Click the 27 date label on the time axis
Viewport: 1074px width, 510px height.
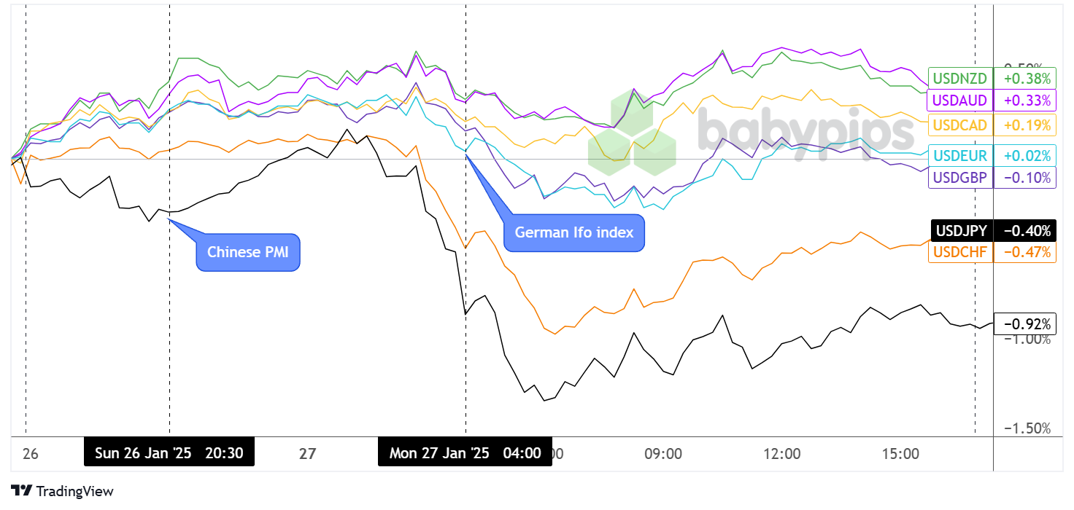(307, 454)
